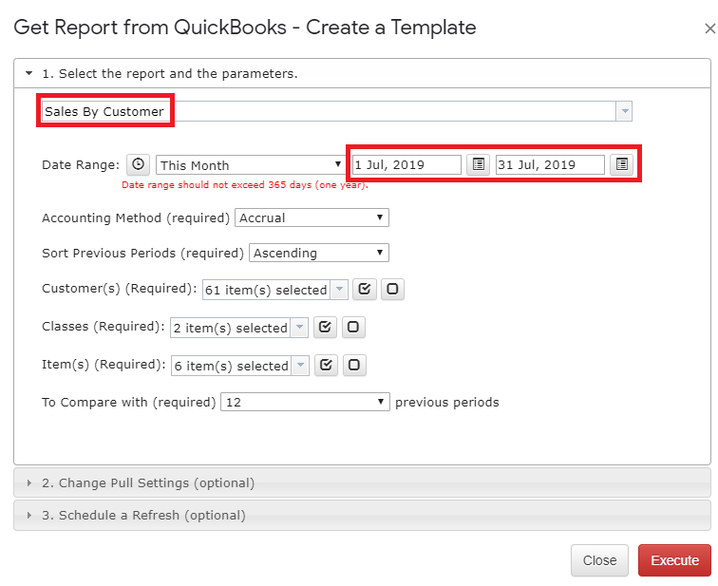The width and height of the screenshot is (718, 586).
Task: Click the red Execute button
Action: [674, 560]
